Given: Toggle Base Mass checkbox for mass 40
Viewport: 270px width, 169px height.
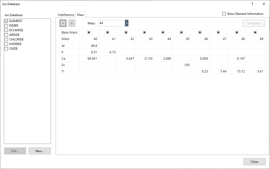Looking at the screenshot, I should pos(89,32).
